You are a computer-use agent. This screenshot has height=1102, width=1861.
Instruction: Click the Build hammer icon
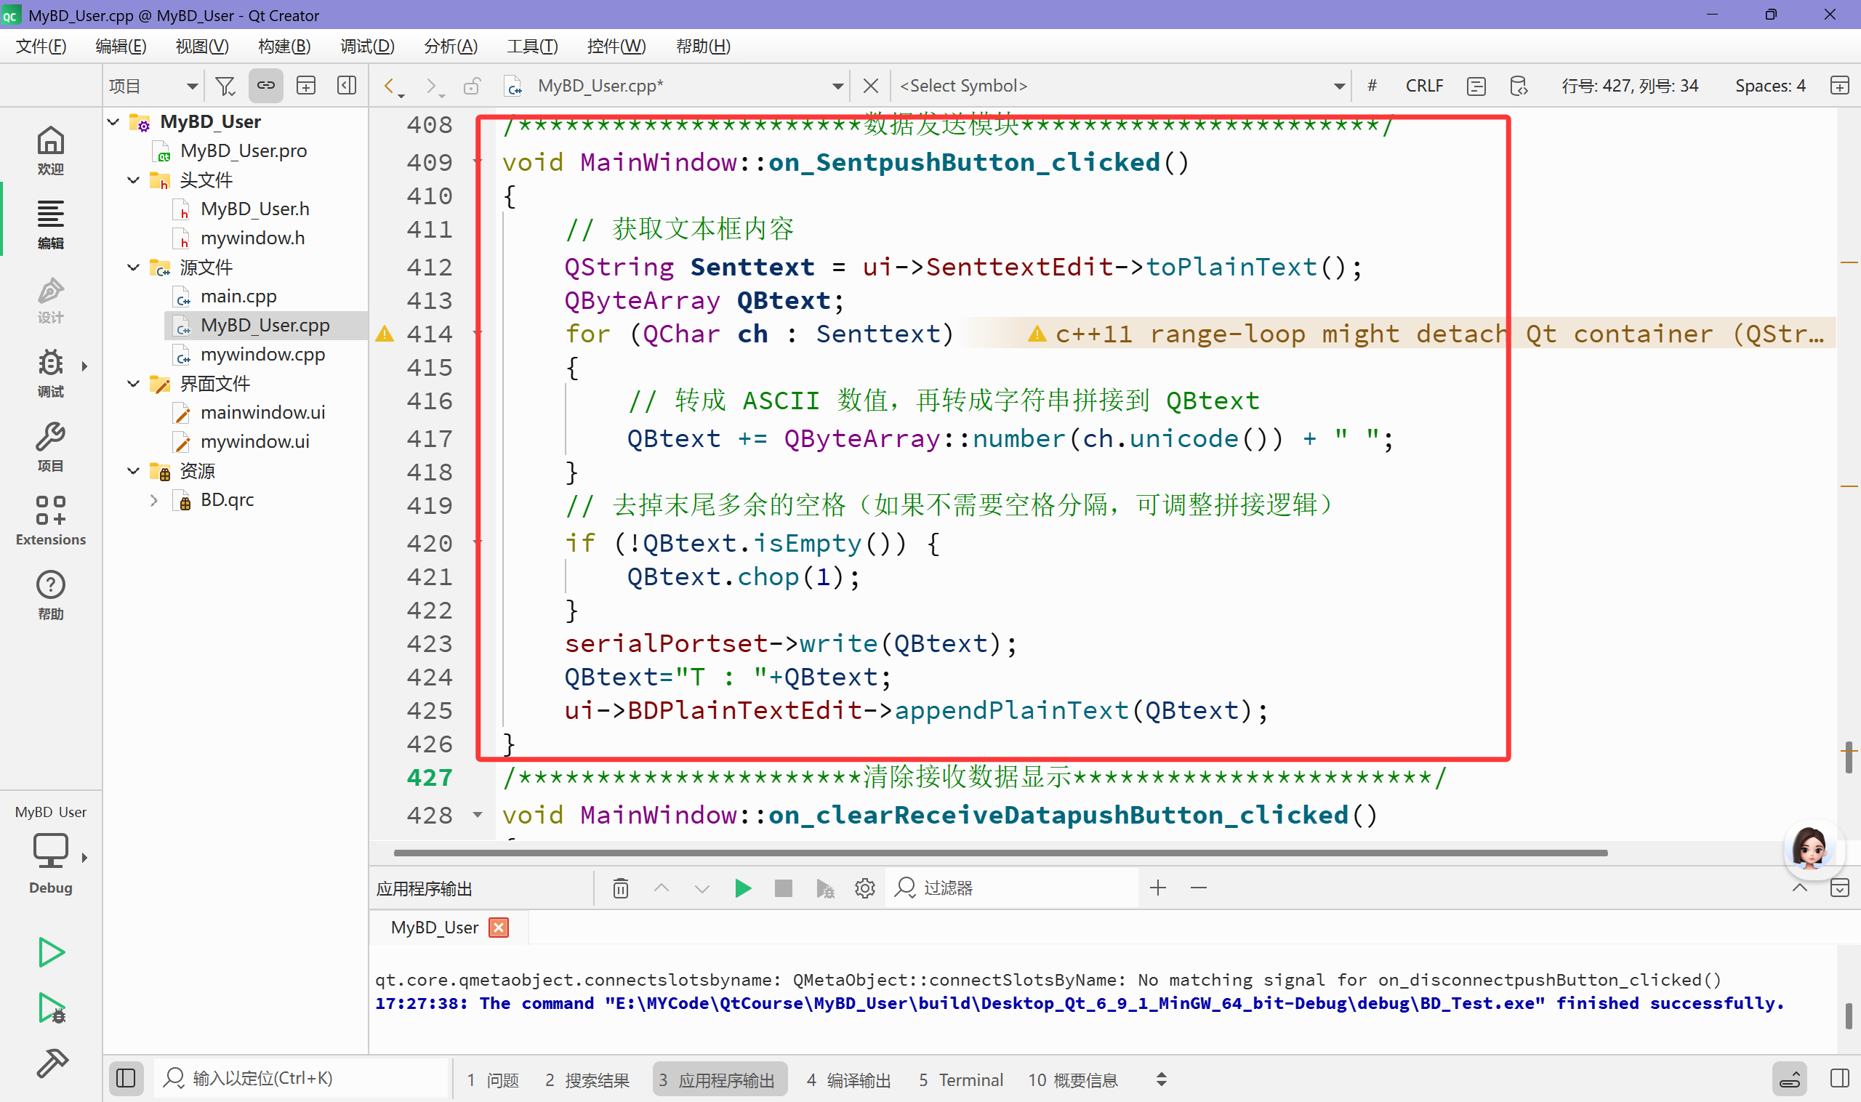tap(50, 1063)
